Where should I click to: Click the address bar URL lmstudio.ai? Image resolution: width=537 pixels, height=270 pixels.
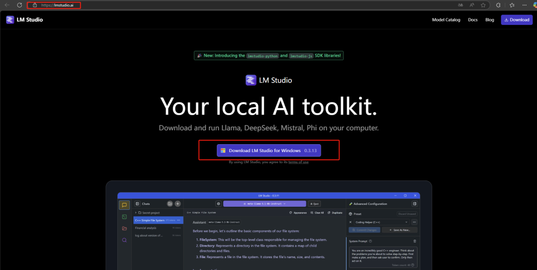[x=57, y=5]
